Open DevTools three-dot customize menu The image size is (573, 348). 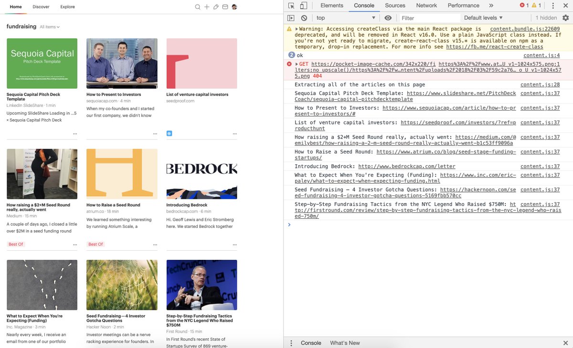[553, 6]
